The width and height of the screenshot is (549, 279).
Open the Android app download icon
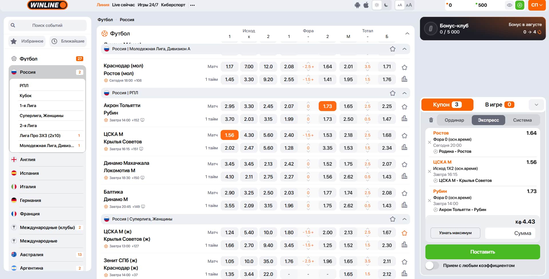pyautogui.click(x=357, y=5)
